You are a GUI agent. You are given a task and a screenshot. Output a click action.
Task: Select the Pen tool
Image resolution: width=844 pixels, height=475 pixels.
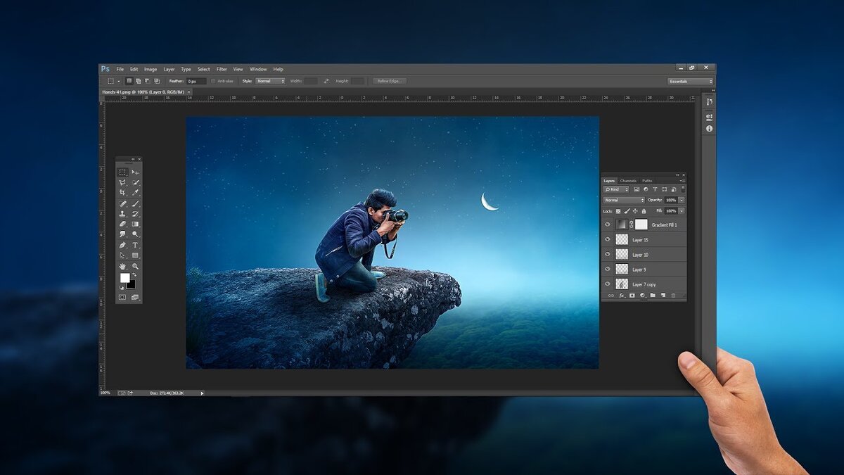[x=122, y=244]
